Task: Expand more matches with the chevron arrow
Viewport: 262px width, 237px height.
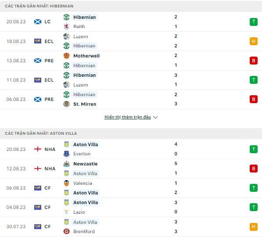Action: tap(155, 117)
